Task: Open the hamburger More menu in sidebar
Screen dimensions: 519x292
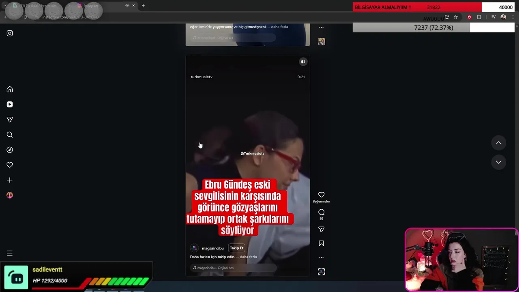Action: click(x=10, y=253)
